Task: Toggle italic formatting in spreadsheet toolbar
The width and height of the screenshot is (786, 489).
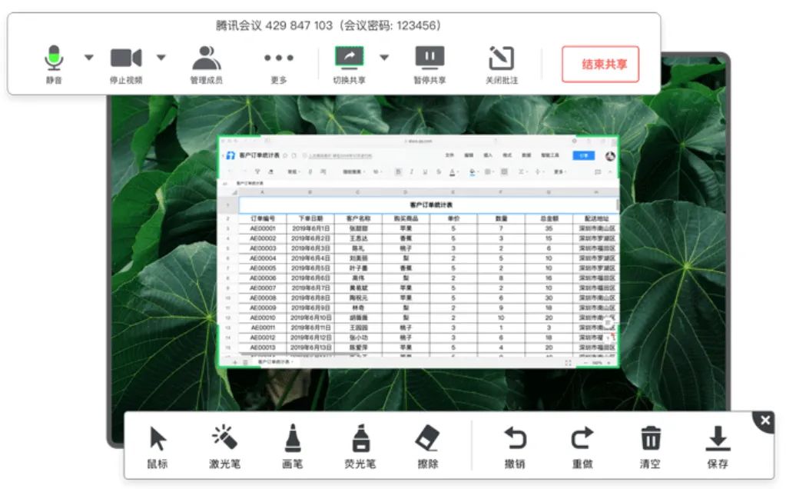Action: click(412, 172)
